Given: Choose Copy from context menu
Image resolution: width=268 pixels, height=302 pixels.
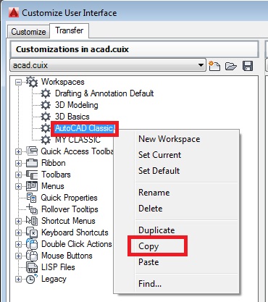Looking at the screenshot, I should click(148, 246).
